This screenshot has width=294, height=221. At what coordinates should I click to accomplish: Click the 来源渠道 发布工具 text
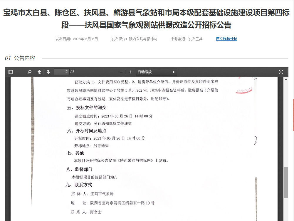[x=187, y=39]
